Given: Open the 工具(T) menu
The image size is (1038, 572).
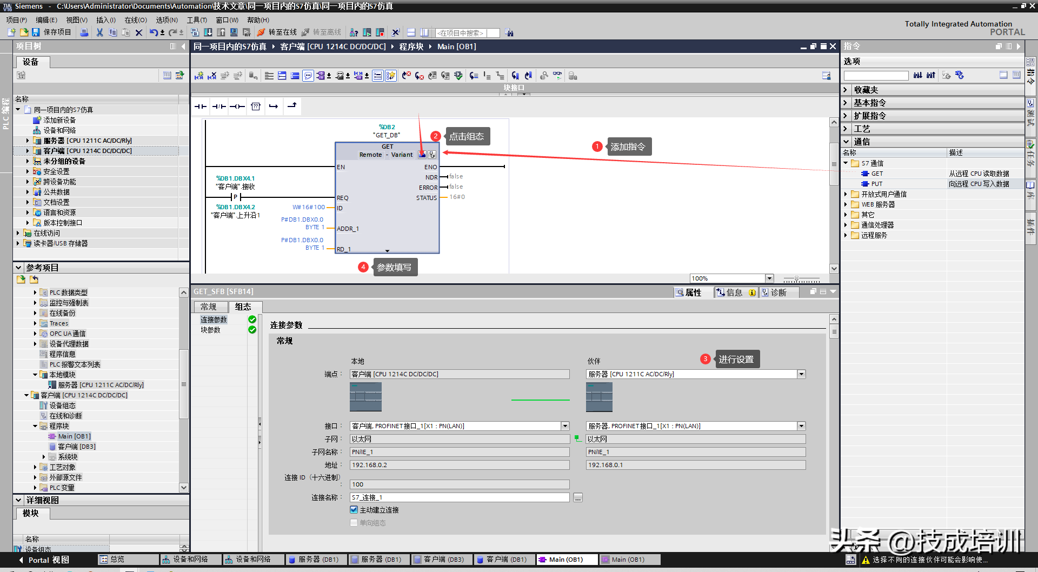Looking at the screenshot, I should pos(197,20).
